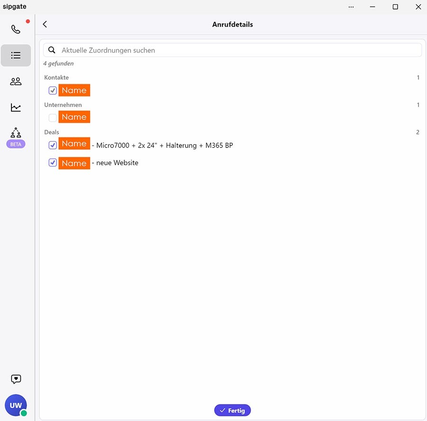Go back with the left arrow
427x421 pixels.
(x=45, y=24)
